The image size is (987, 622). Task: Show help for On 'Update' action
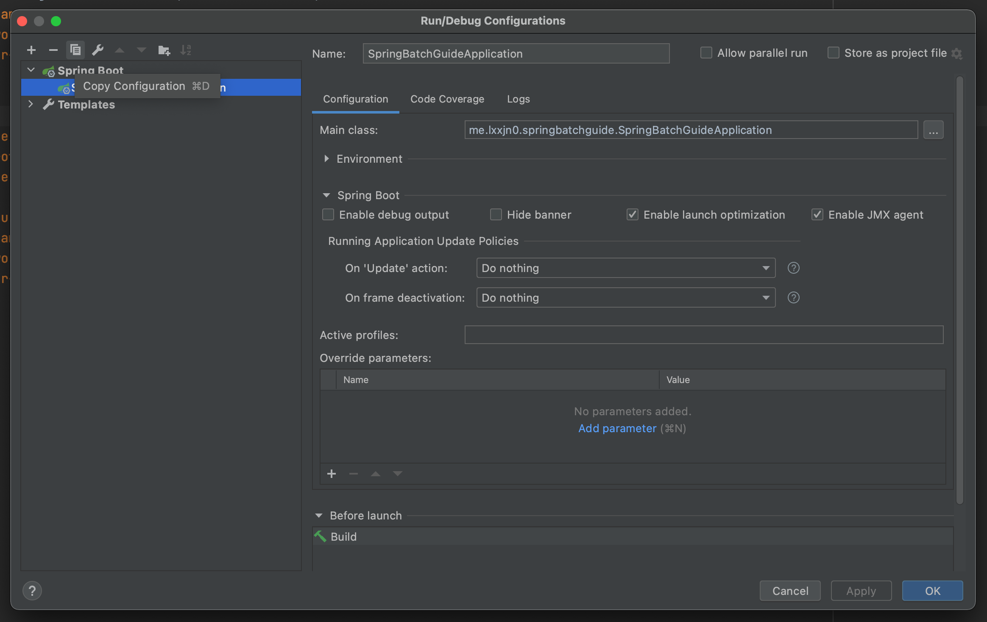click(793, 268)
